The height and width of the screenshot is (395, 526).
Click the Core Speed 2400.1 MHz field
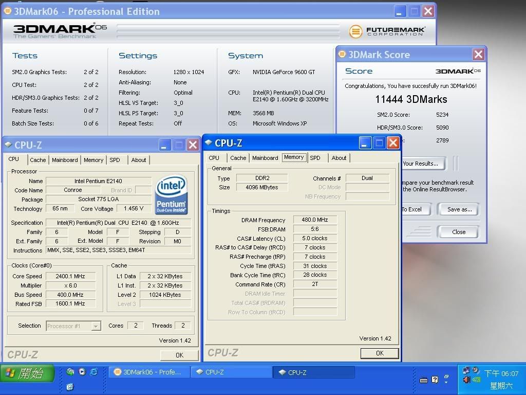click(x=70, y=276)
